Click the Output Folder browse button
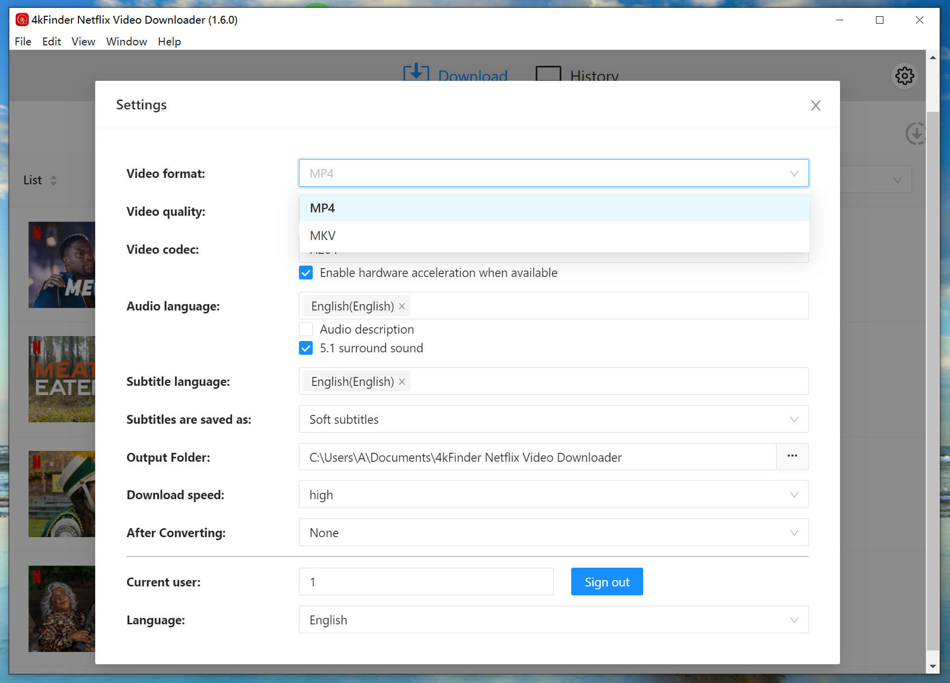Image resolution: width=950 pixels, height=683 pixels. 793,457
